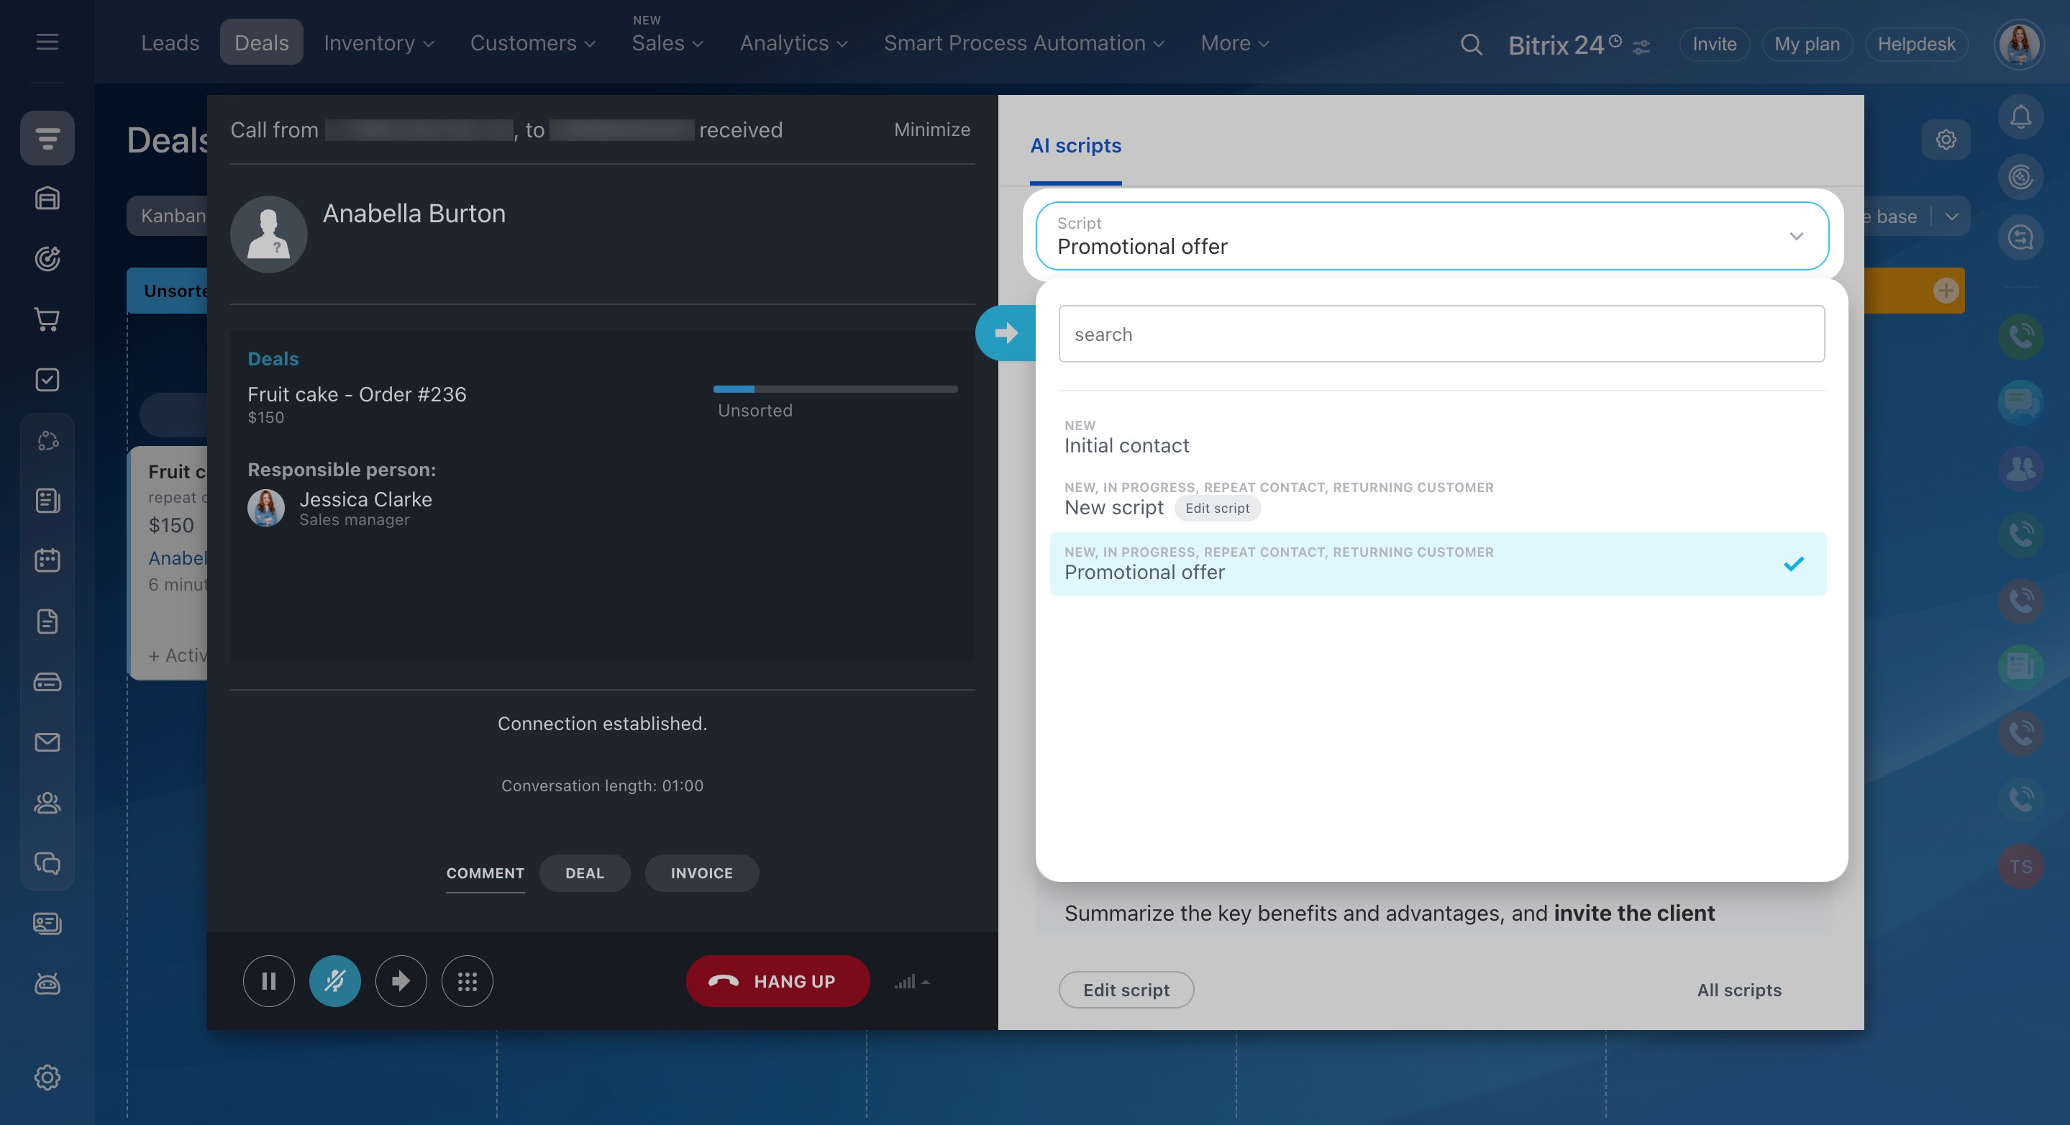Open the dialpad keypad icon

click(x=467, y=981)
